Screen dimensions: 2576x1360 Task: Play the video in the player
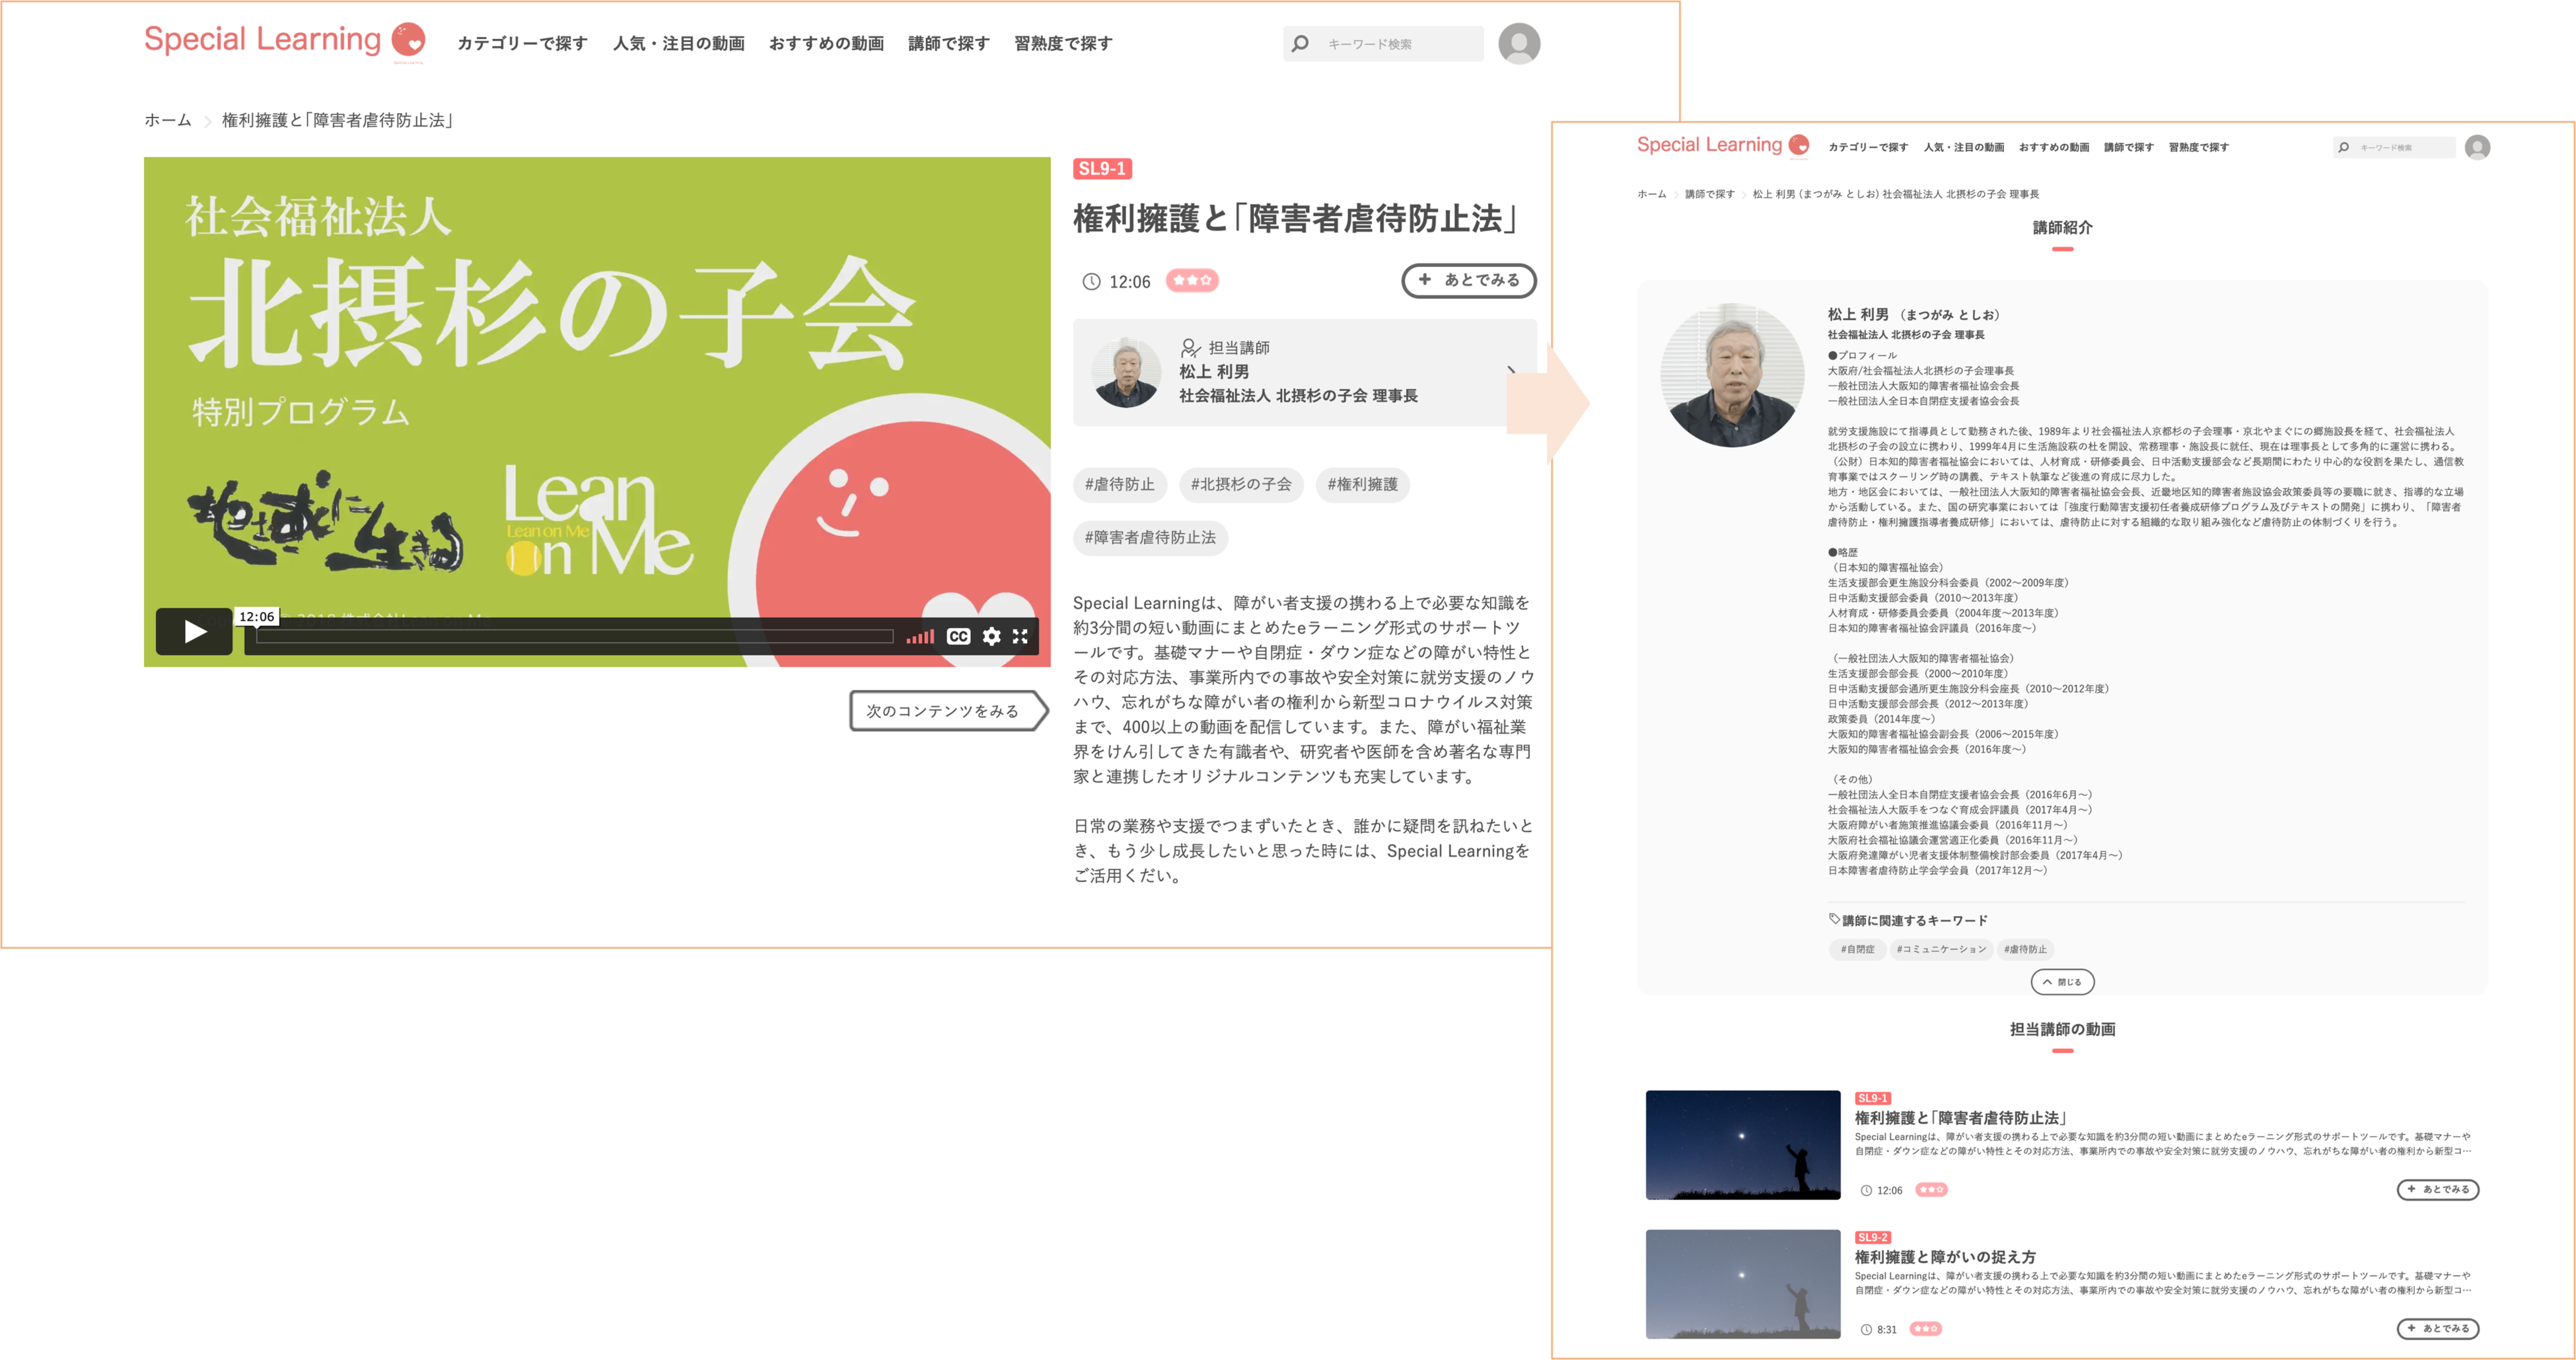194,631
